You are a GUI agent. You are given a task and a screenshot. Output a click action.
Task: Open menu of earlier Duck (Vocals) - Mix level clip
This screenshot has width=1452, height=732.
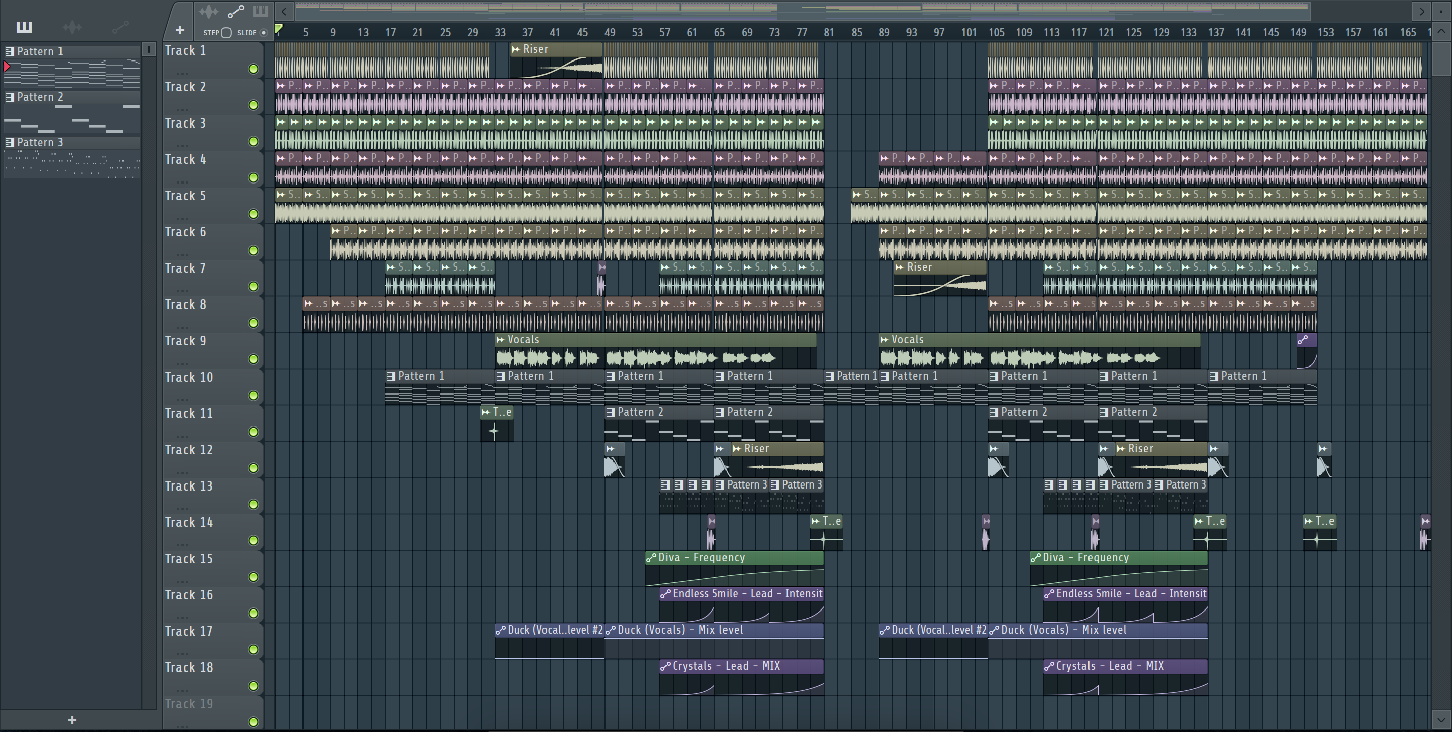610,630
